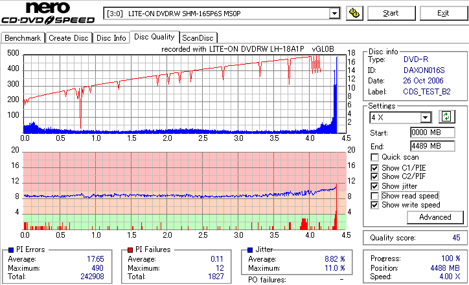Switch to the ScanDisc tab
469x285 pixels.
coord(198,38)
